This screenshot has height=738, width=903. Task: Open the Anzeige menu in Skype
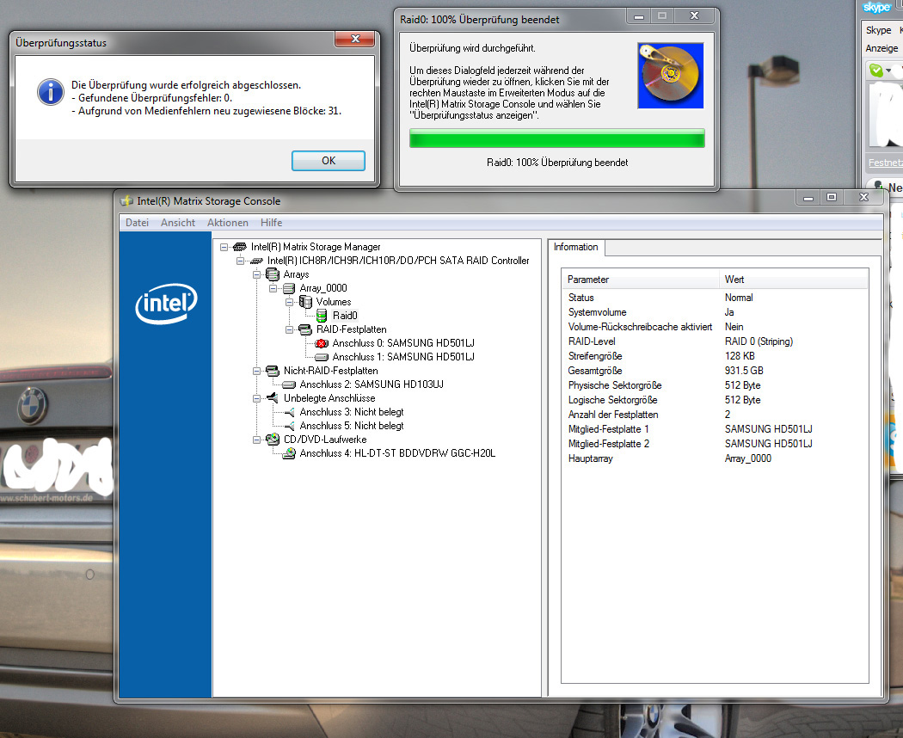[x=881, y=48]
